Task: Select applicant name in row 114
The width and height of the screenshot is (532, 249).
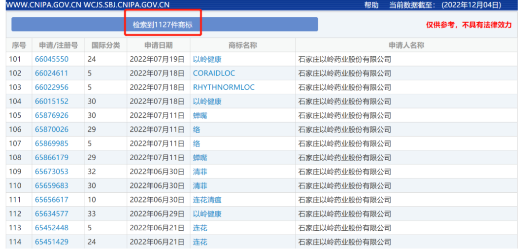Action: pos(344,242)
